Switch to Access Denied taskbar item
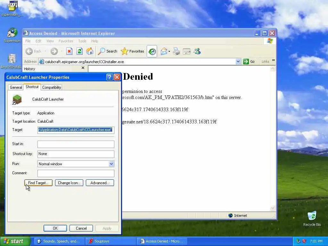Viewport: 328px width, 246px height. pyautogui.click(x=162, y=241)
